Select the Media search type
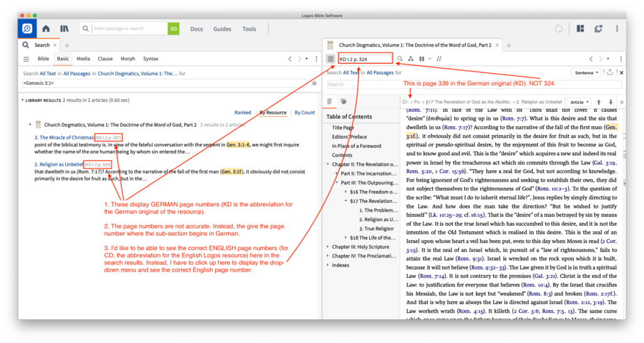Image resolution: width=644 pixels, height=343 pixels. (x=83, y=58)
